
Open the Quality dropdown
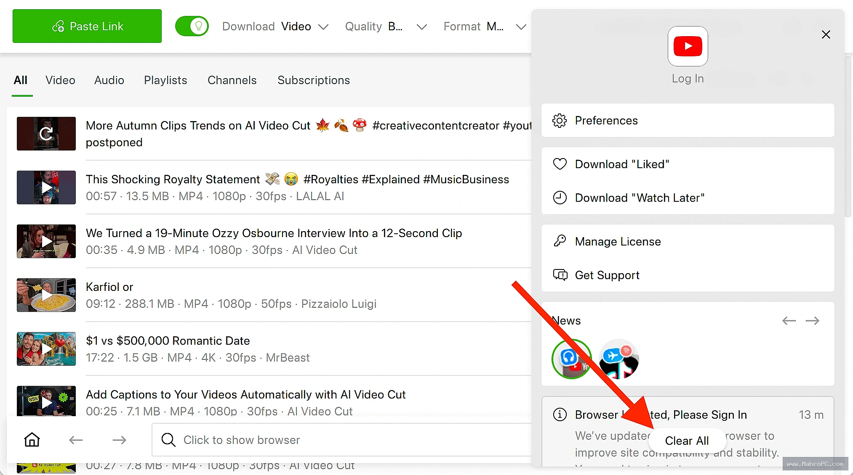point(386,26)
